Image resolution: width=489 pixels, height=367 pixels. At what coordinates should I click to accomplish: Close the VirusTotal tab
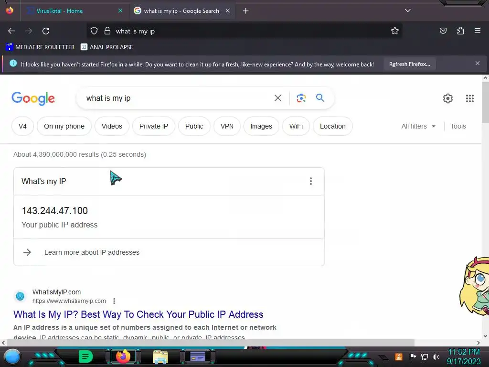pos(120,11)
